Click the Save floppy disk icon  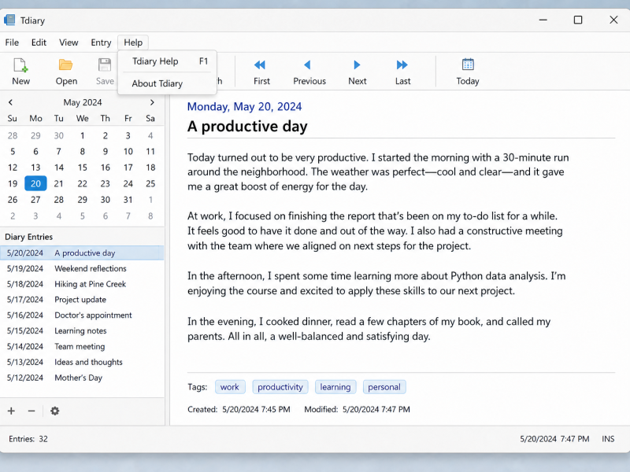(x=105, y=65)
